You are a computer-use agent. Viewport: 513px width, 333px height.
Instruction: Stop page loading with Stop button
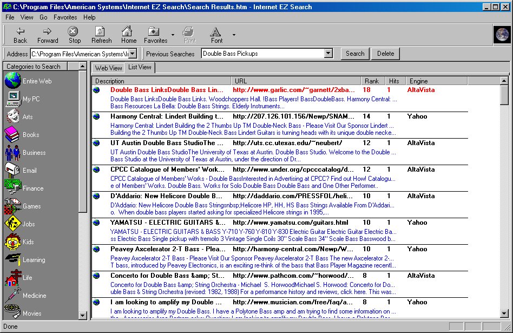pyautogui.click(x=74, y=35)
